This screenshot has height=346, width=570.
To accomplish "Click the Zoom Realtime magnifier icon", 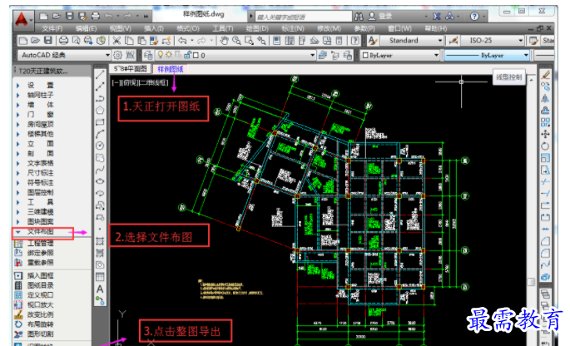I will [236, 41].
